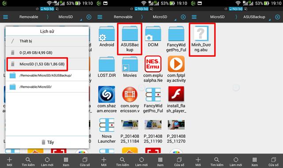Open the Movies folder

(130, 67)
